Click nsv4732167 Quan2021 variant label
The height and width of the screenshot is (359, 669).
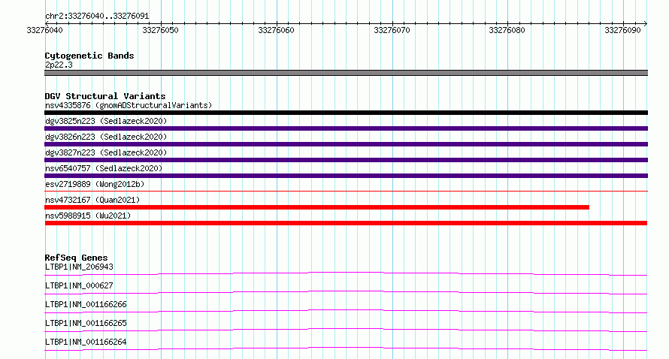point(92,200)
